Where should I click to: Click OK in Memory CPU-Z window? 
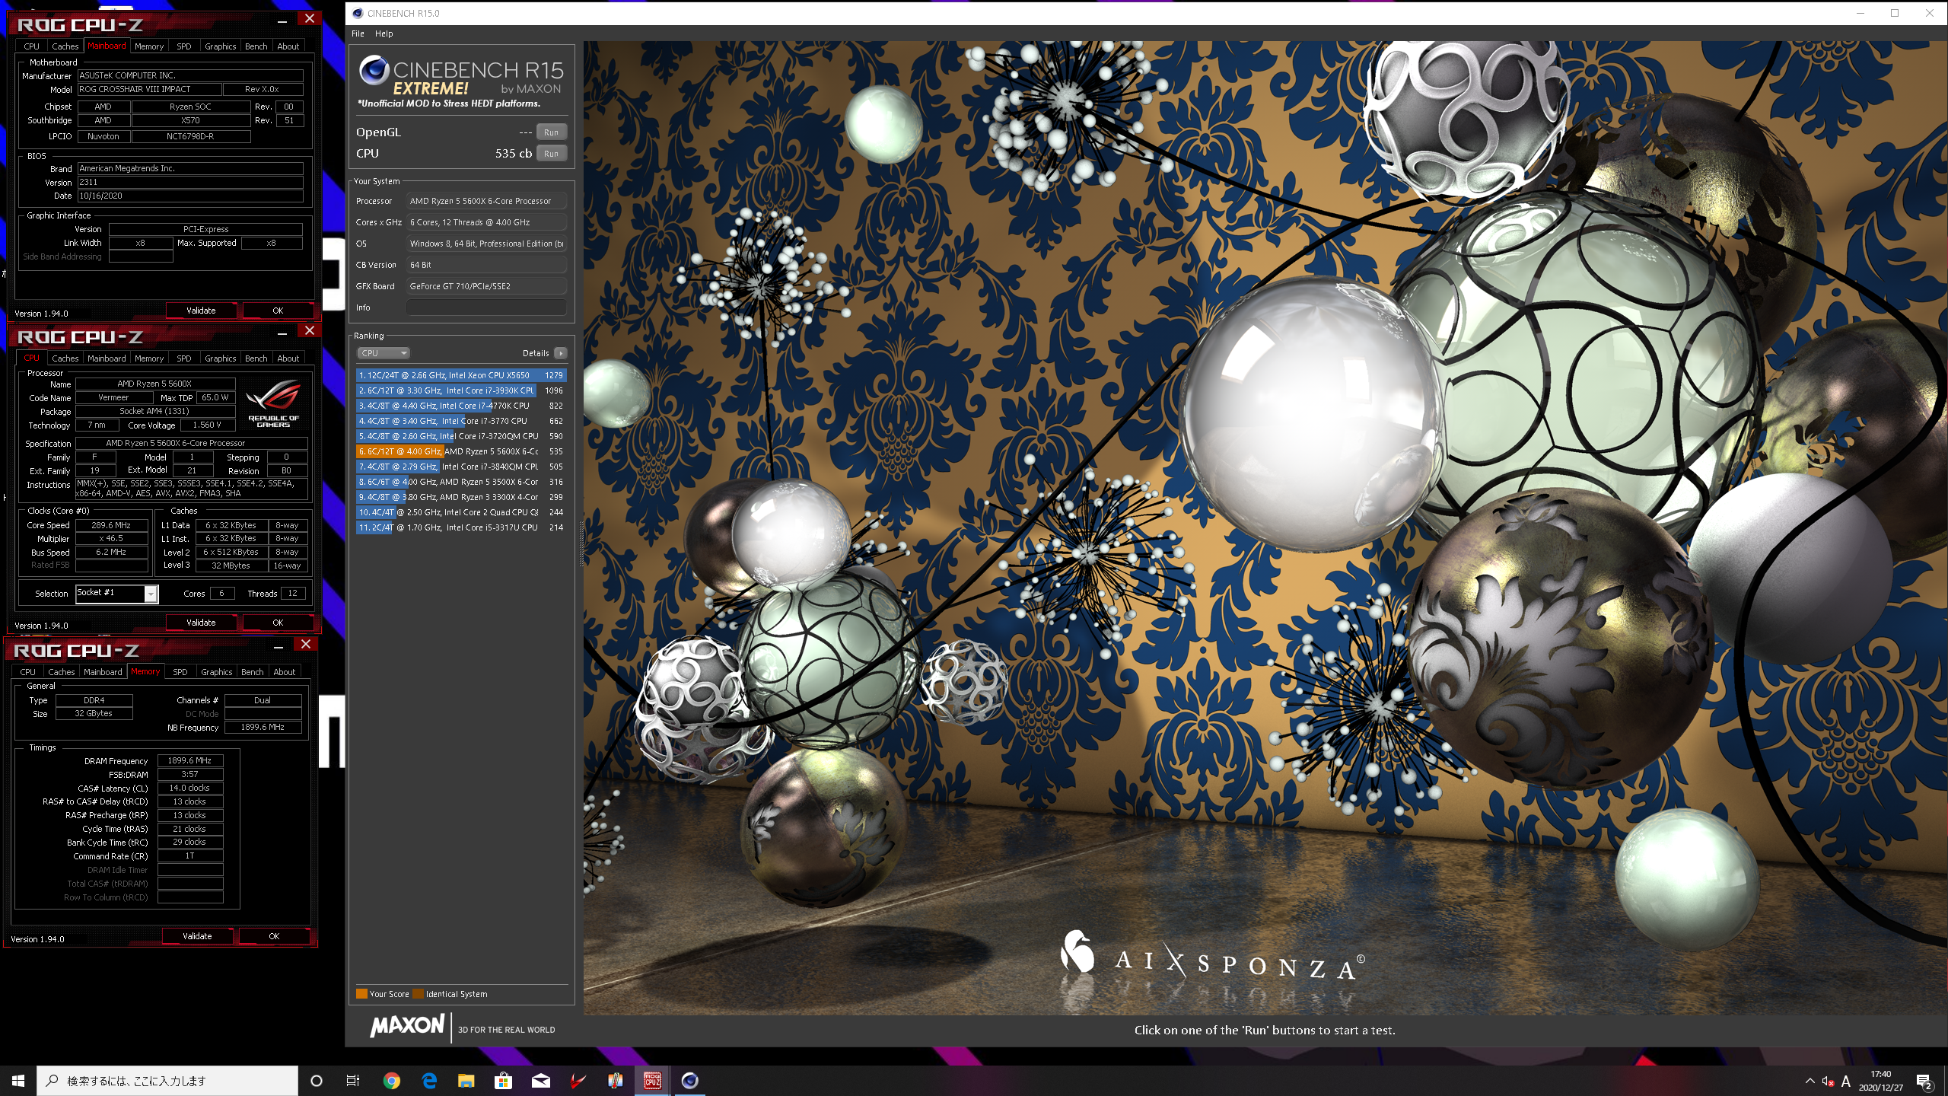tap(274, 936)
